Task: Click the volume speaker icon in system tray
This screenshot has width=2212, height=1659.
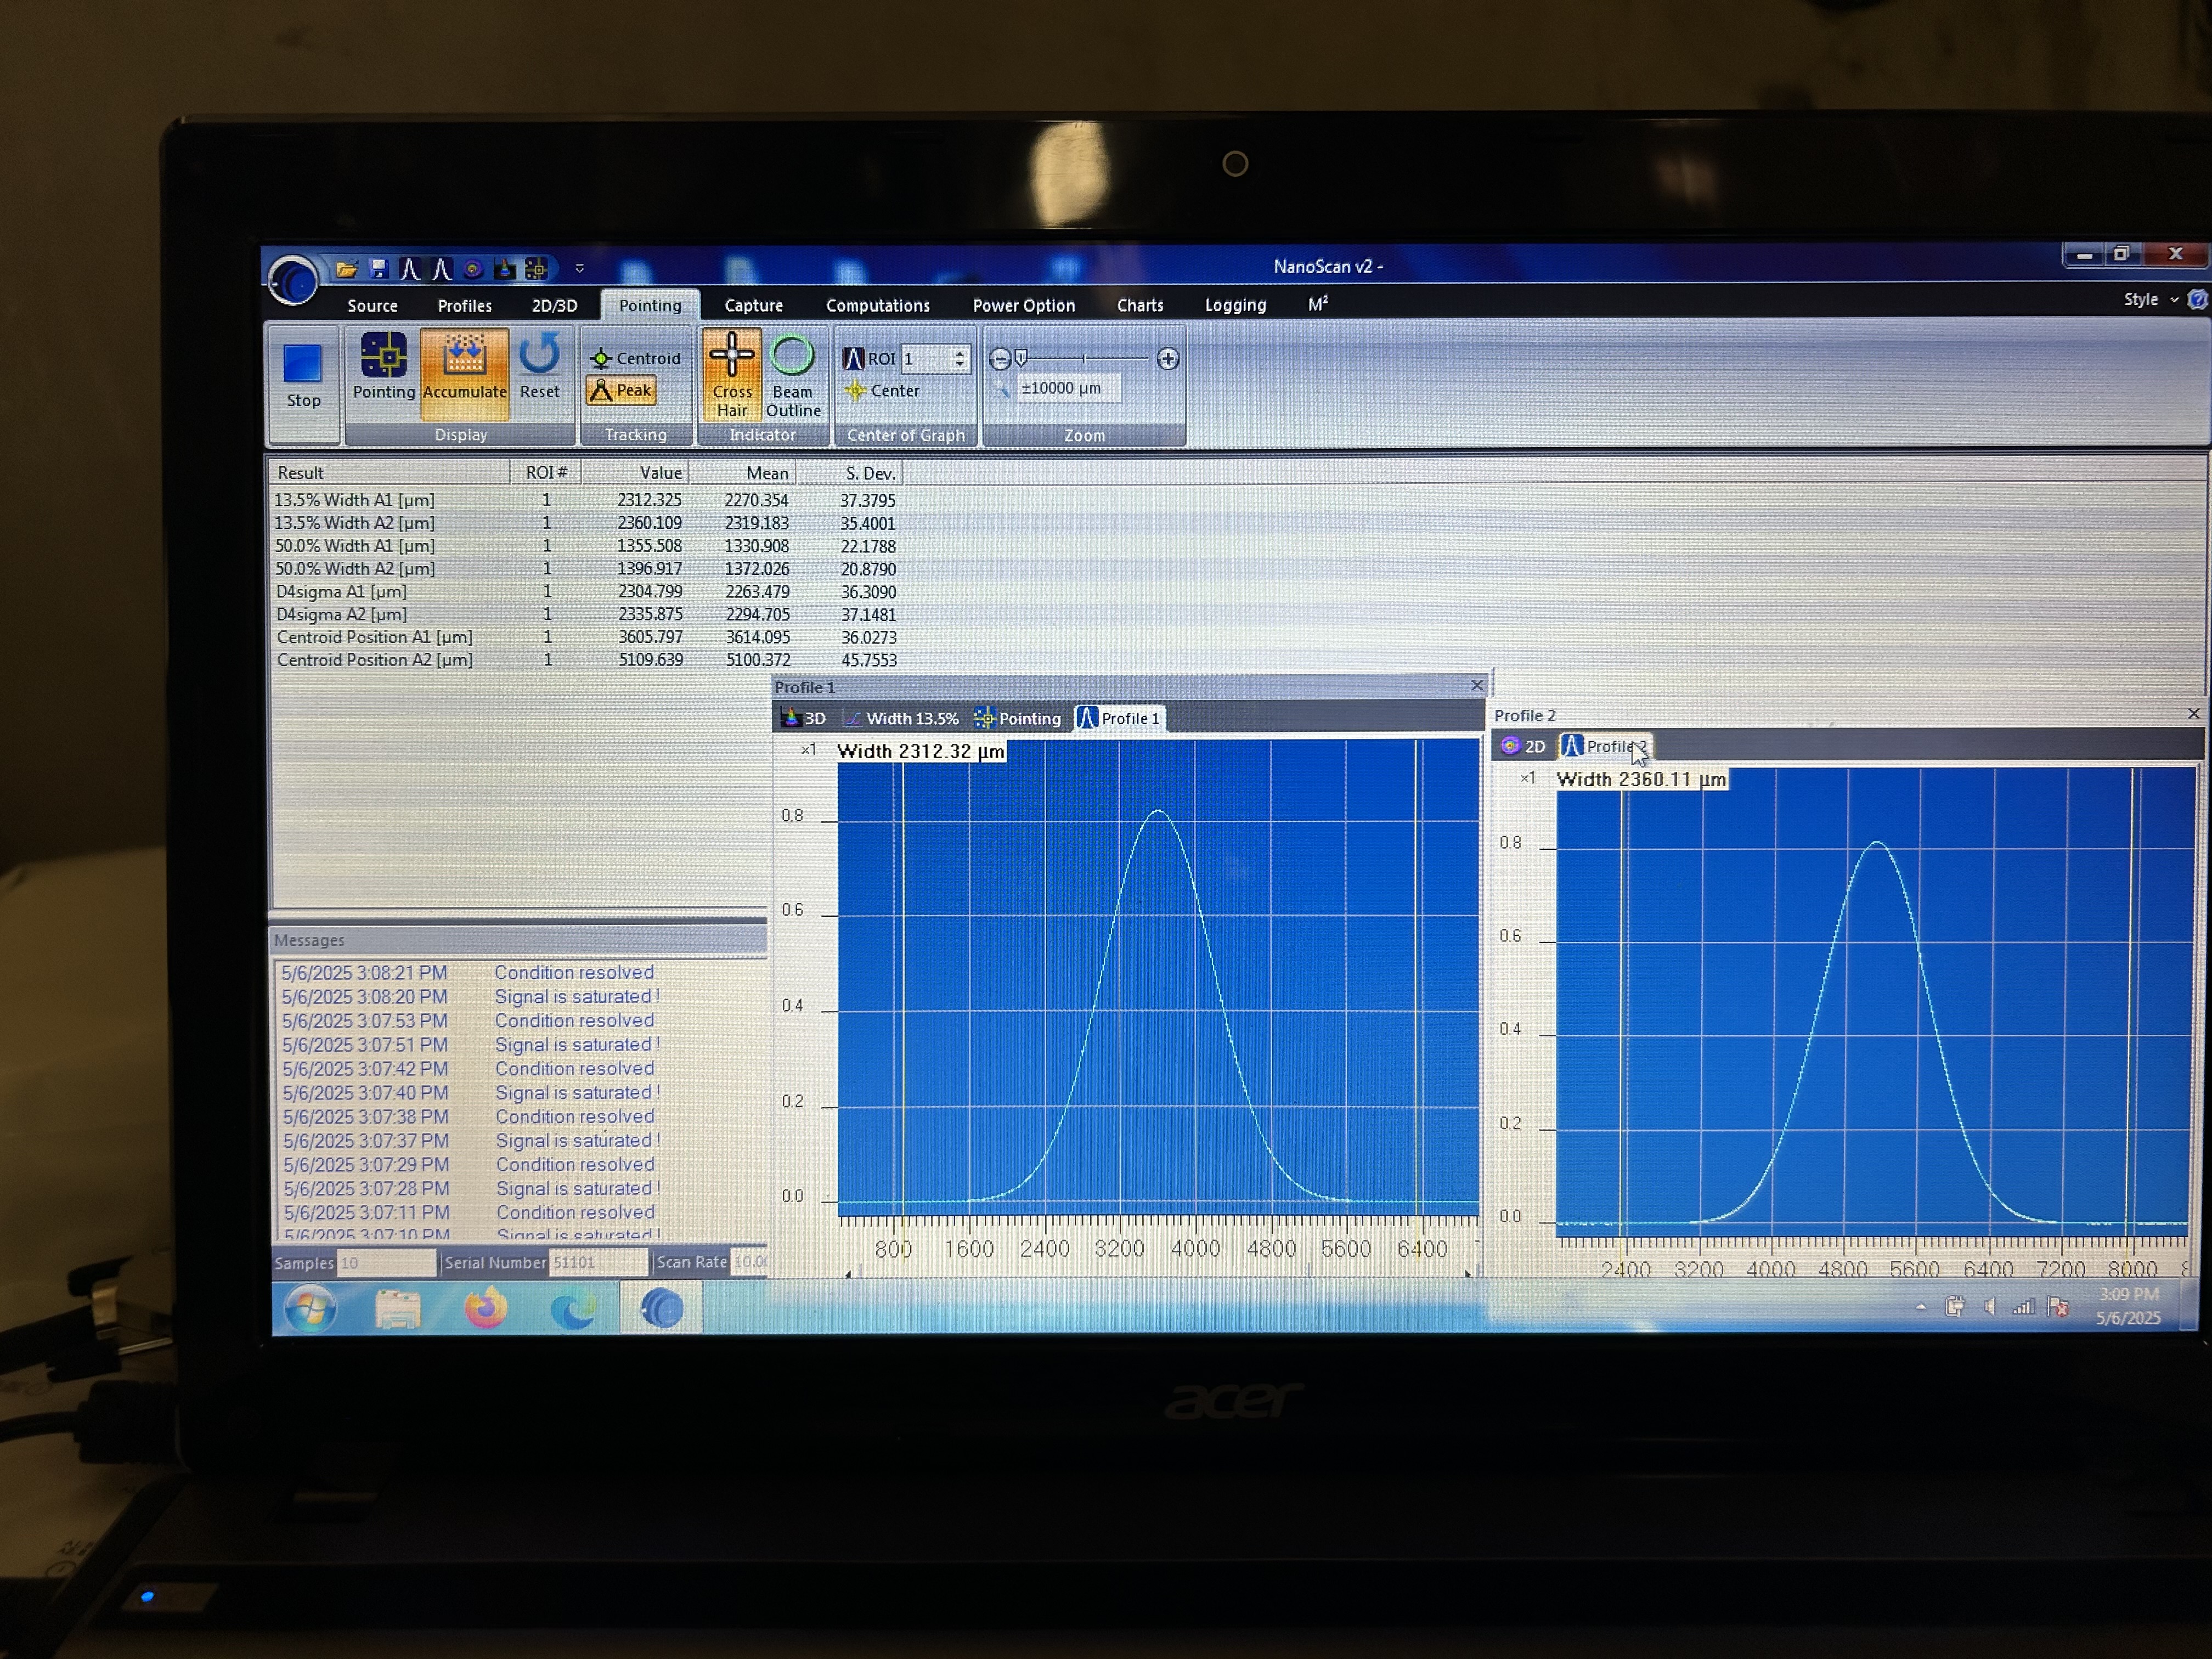Action: tap(1990, 1307)
